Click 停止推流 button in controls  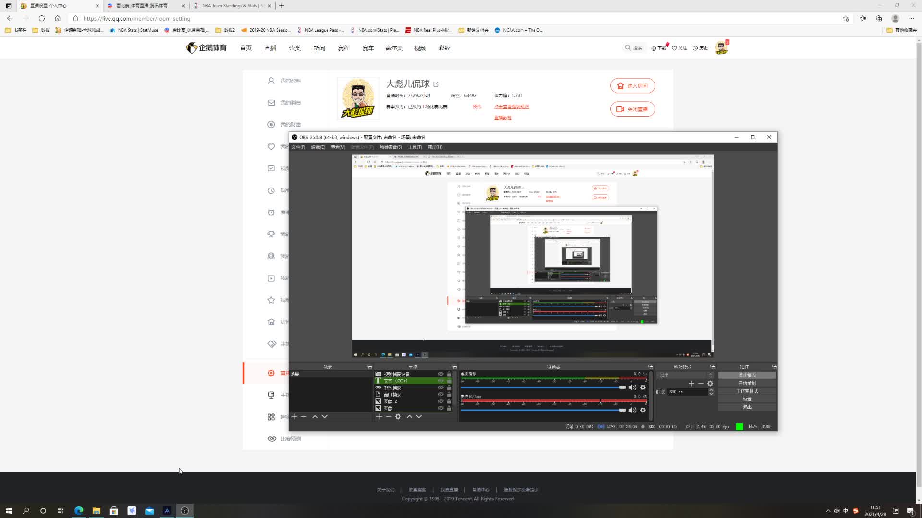(747, 376)
